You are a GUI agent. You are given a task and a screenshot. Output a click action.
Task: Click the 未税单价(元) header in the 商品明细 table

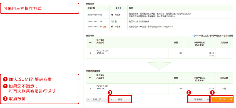[200, 43]
